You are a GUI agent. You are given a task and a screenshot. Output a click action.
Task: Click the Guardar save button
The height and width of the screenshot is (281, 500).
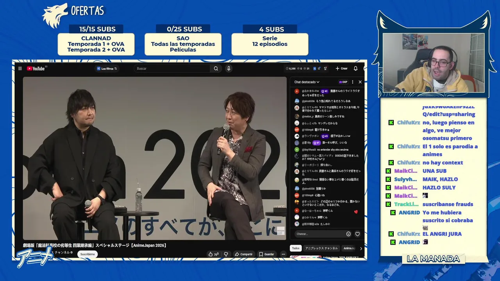266,254
